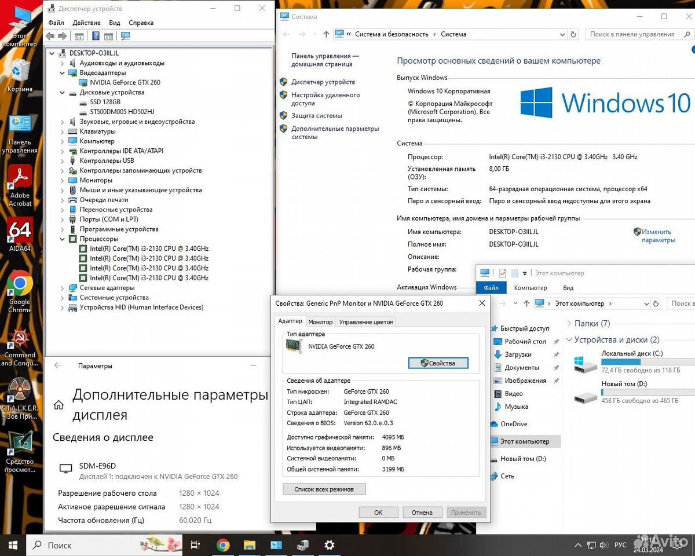Screen dimensions: 695x556
Task: Expand Сетевые адаптеры node
Action: click(x=63, y=288)
